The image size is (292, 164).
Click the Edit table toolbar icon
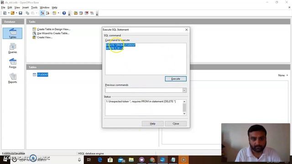point(81,13)
